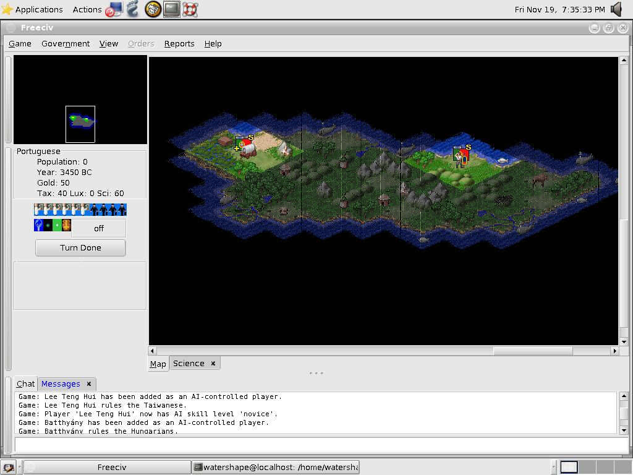Click the global warming sun indicator

pyautogui.click(x=48, y=225)
